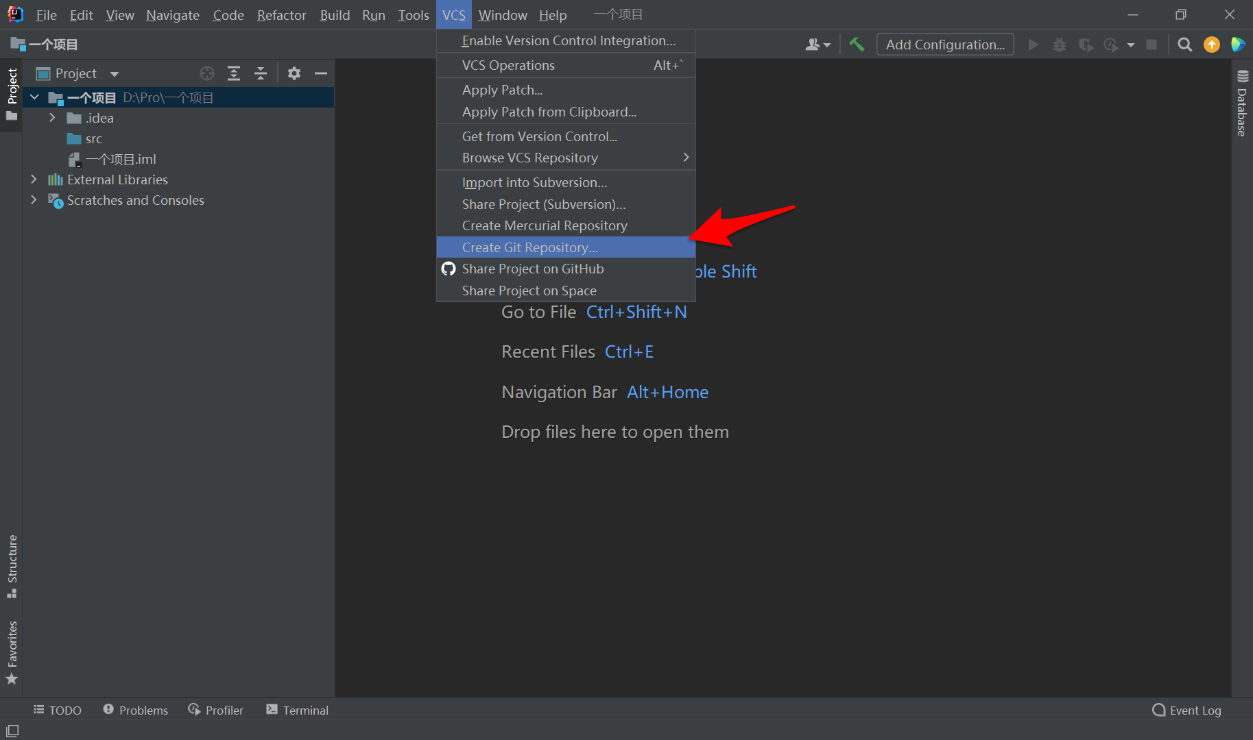Screen dimensions: 1253x740
Task: Open the Terminal tool window
Action: (298, 710)
